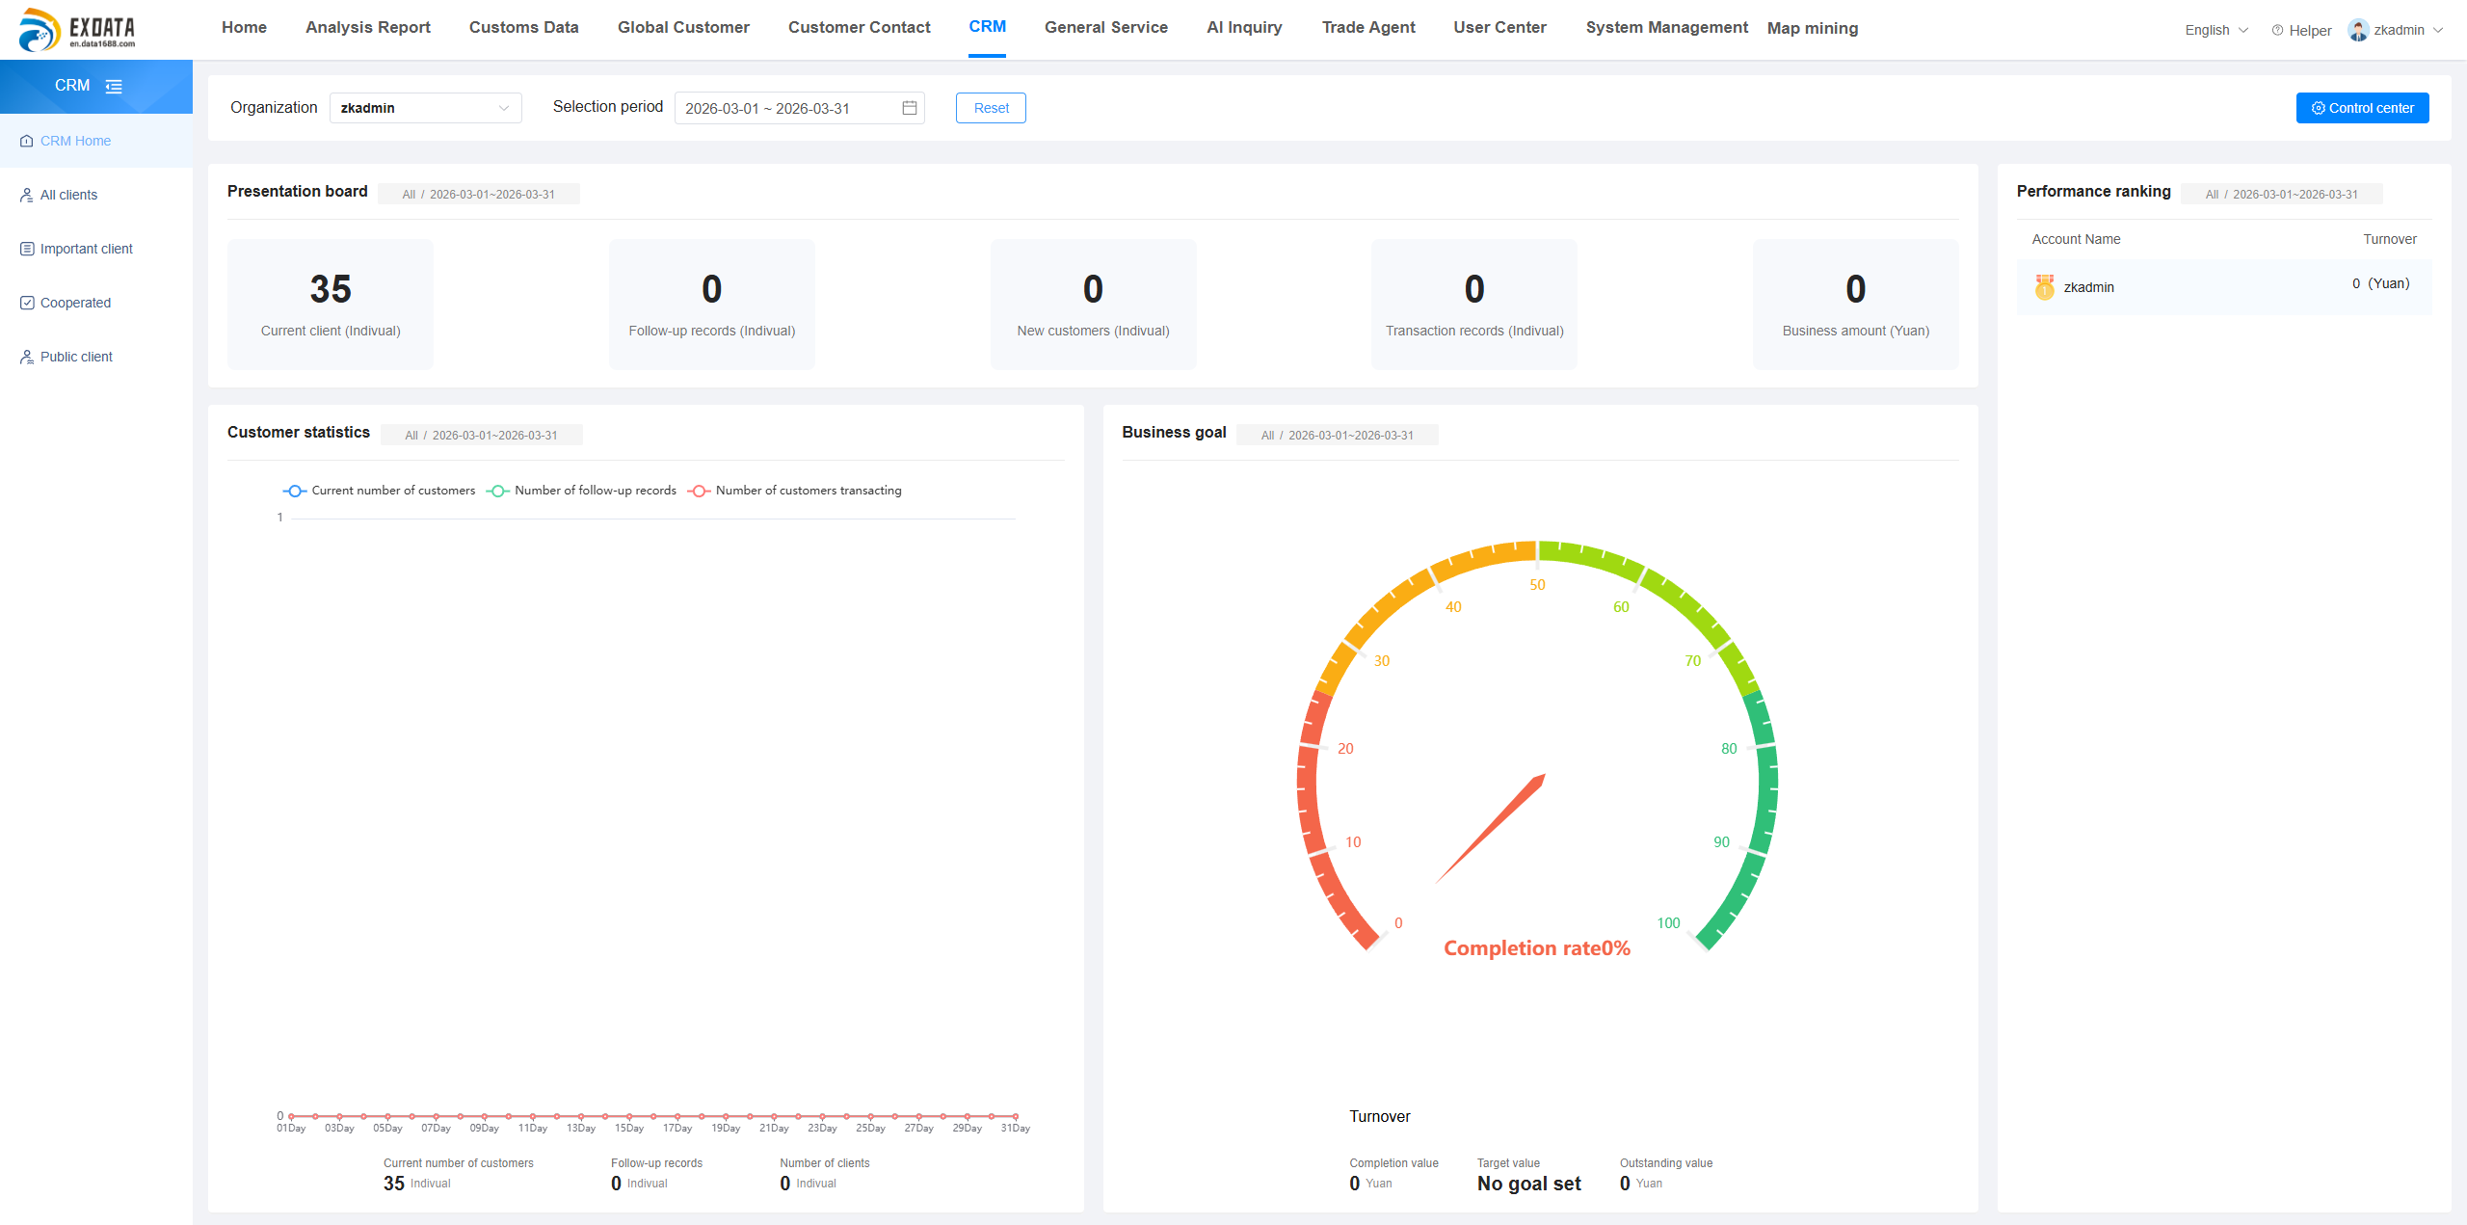The width and height of the screenshot is (2467, 1225).
Task: Open the Public client section
Action: (x=76, y=357)
